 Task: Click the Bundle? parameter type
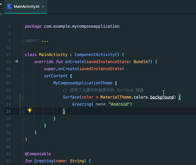point(142,62)
